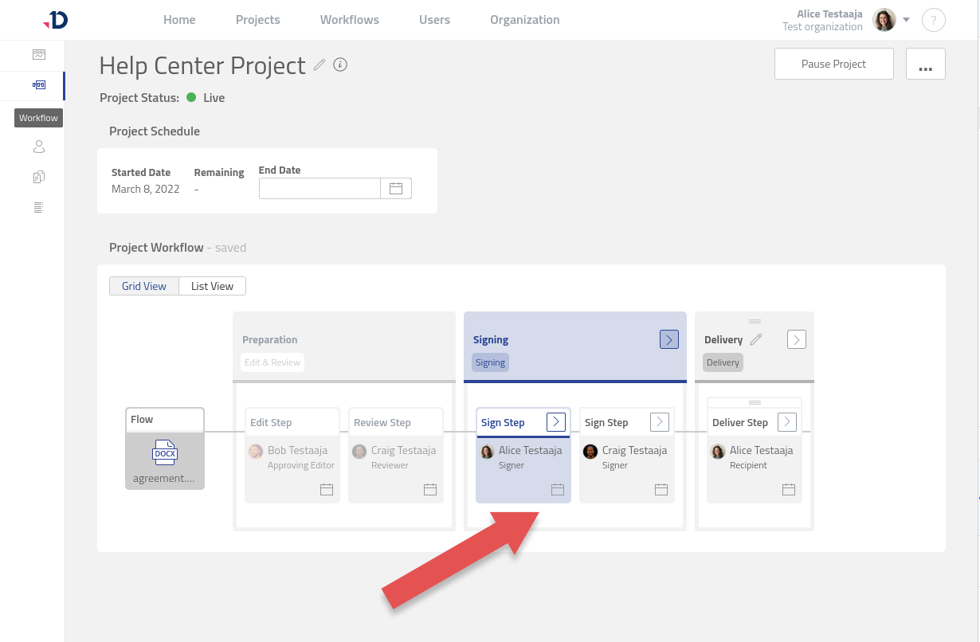Image resolution: width=980 pixels, height=642 pixels.
Task: Expand the Delivery stage arrow
Action: [x=796, y=339]
